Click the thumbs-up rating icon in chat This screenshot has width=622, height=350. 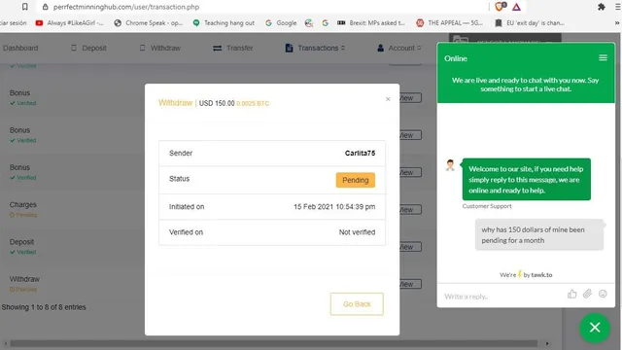571,294
